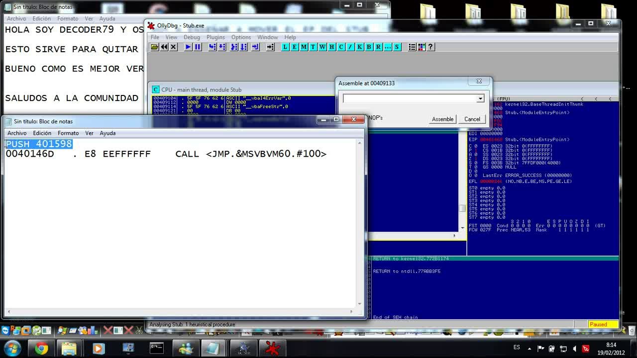Screen dimensions: 637x358
Task: Open the Debug menu in OllyDbg
Action: pyautogui.click(x=192, y=37)
